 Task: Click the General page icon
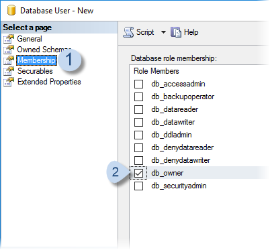9,39
